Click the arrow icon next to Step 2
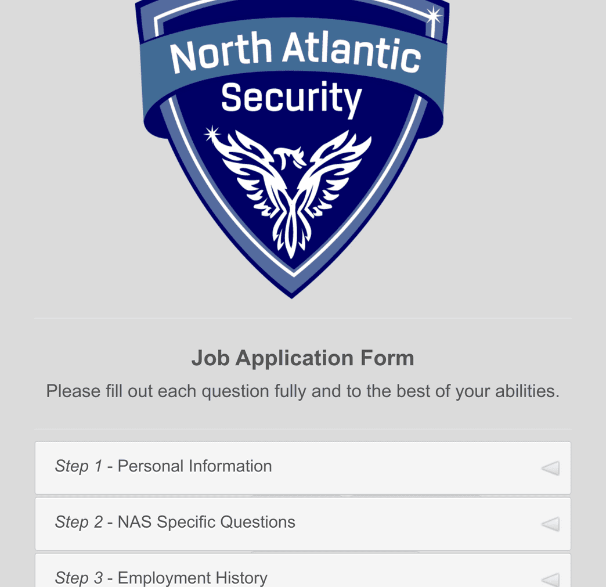Viewport: 606px width, 587px height. 550,524
